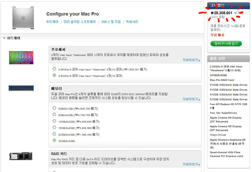The width and height of the screenshot is (252, 172).
Task: Click the 제품 준비시간 3-5일 text
Action: pos(228,28)
